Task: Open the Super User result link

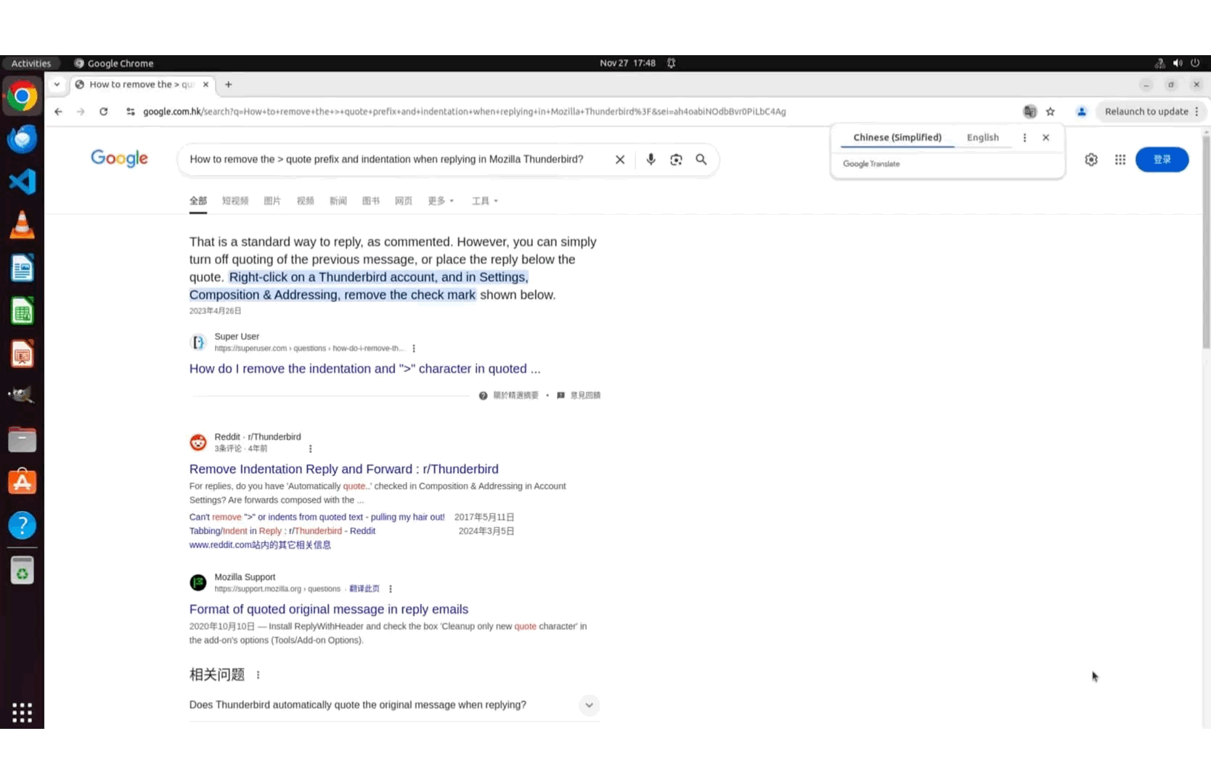Action: (364, 369)
